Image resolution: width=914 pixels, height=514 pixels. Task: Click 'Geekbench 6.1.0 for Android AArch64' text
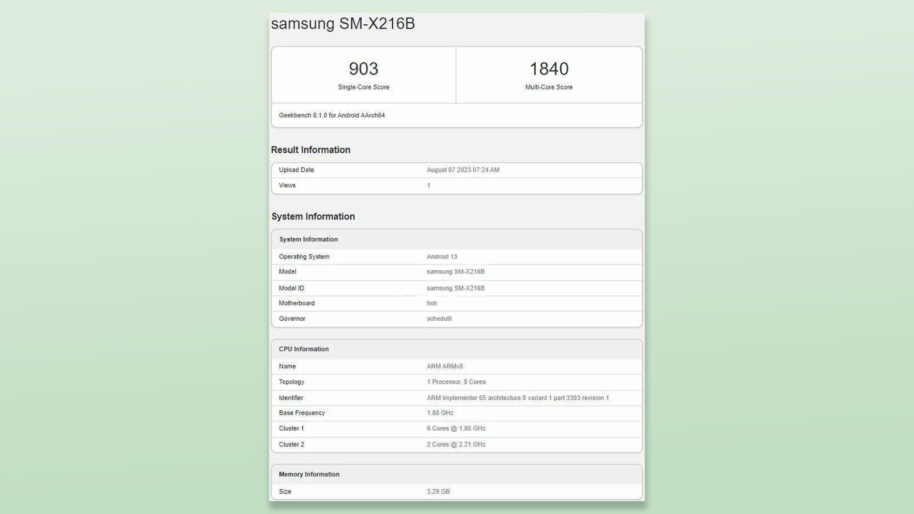(332, 115)
